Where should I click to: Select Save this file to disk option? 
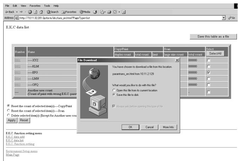tap(114, 95)
